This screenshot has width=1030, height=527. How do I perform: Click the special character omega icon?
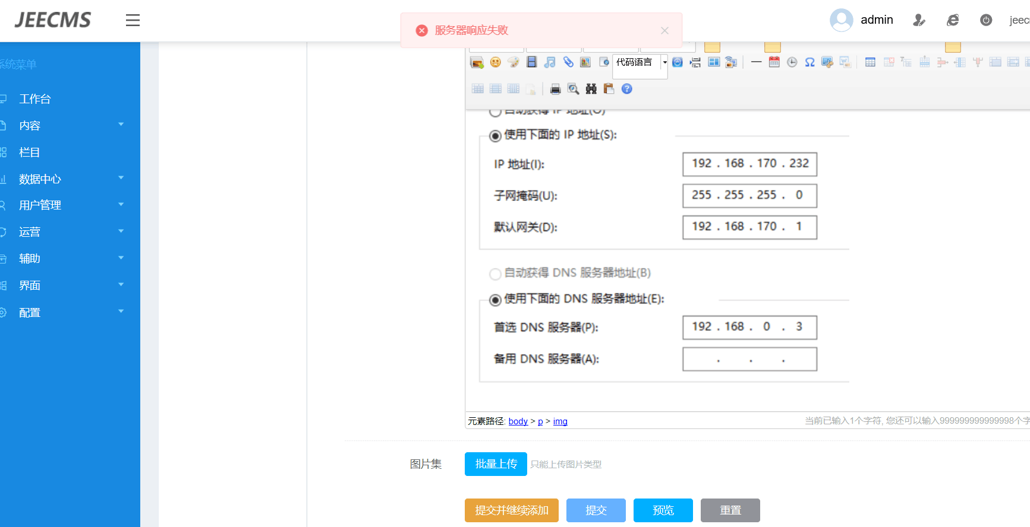[809, 62]
